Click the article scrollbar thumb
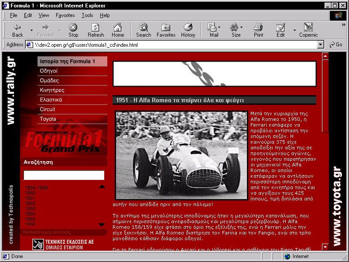349x262 pixels. coord(325,96)
